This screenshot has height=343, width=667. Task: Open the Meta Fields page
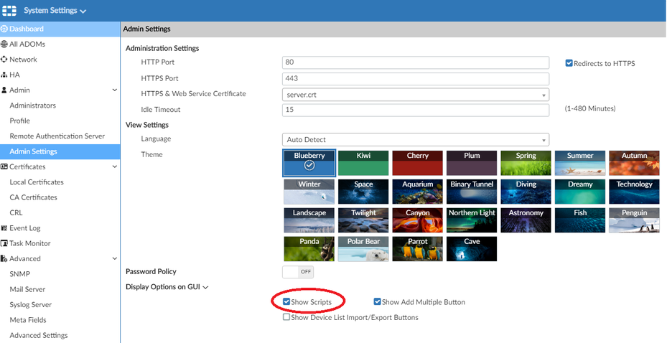[x=60, y=319]
